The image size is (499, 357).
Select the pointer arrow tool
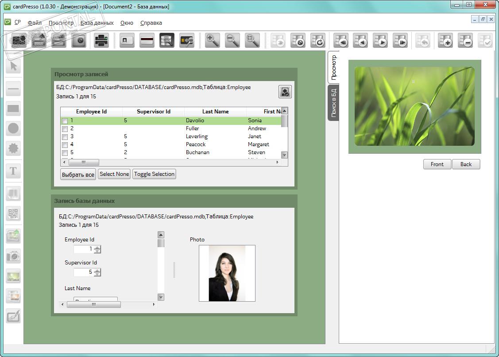pos(13,66)
